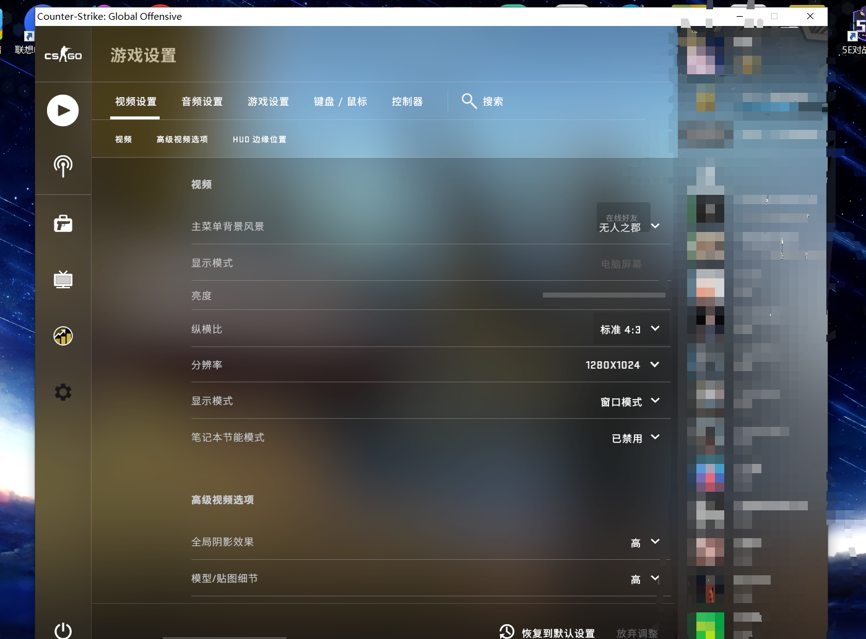Open the broadcast antenna news icon

point(63,166)
